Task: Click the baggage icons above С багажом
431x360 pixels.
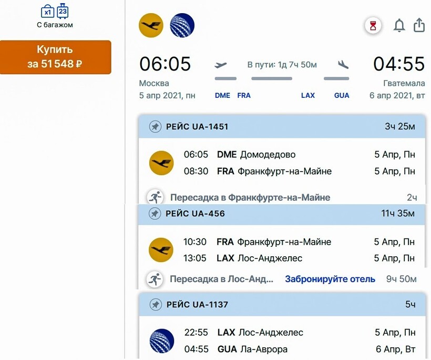Action: (55, 11)
